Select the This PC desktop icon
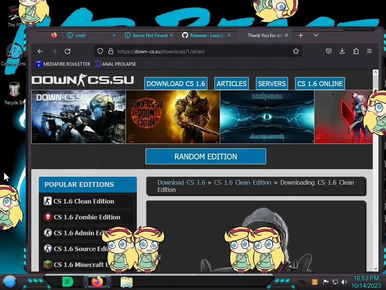This screenshot has width=386, height=290. click(x=14, y=16)
